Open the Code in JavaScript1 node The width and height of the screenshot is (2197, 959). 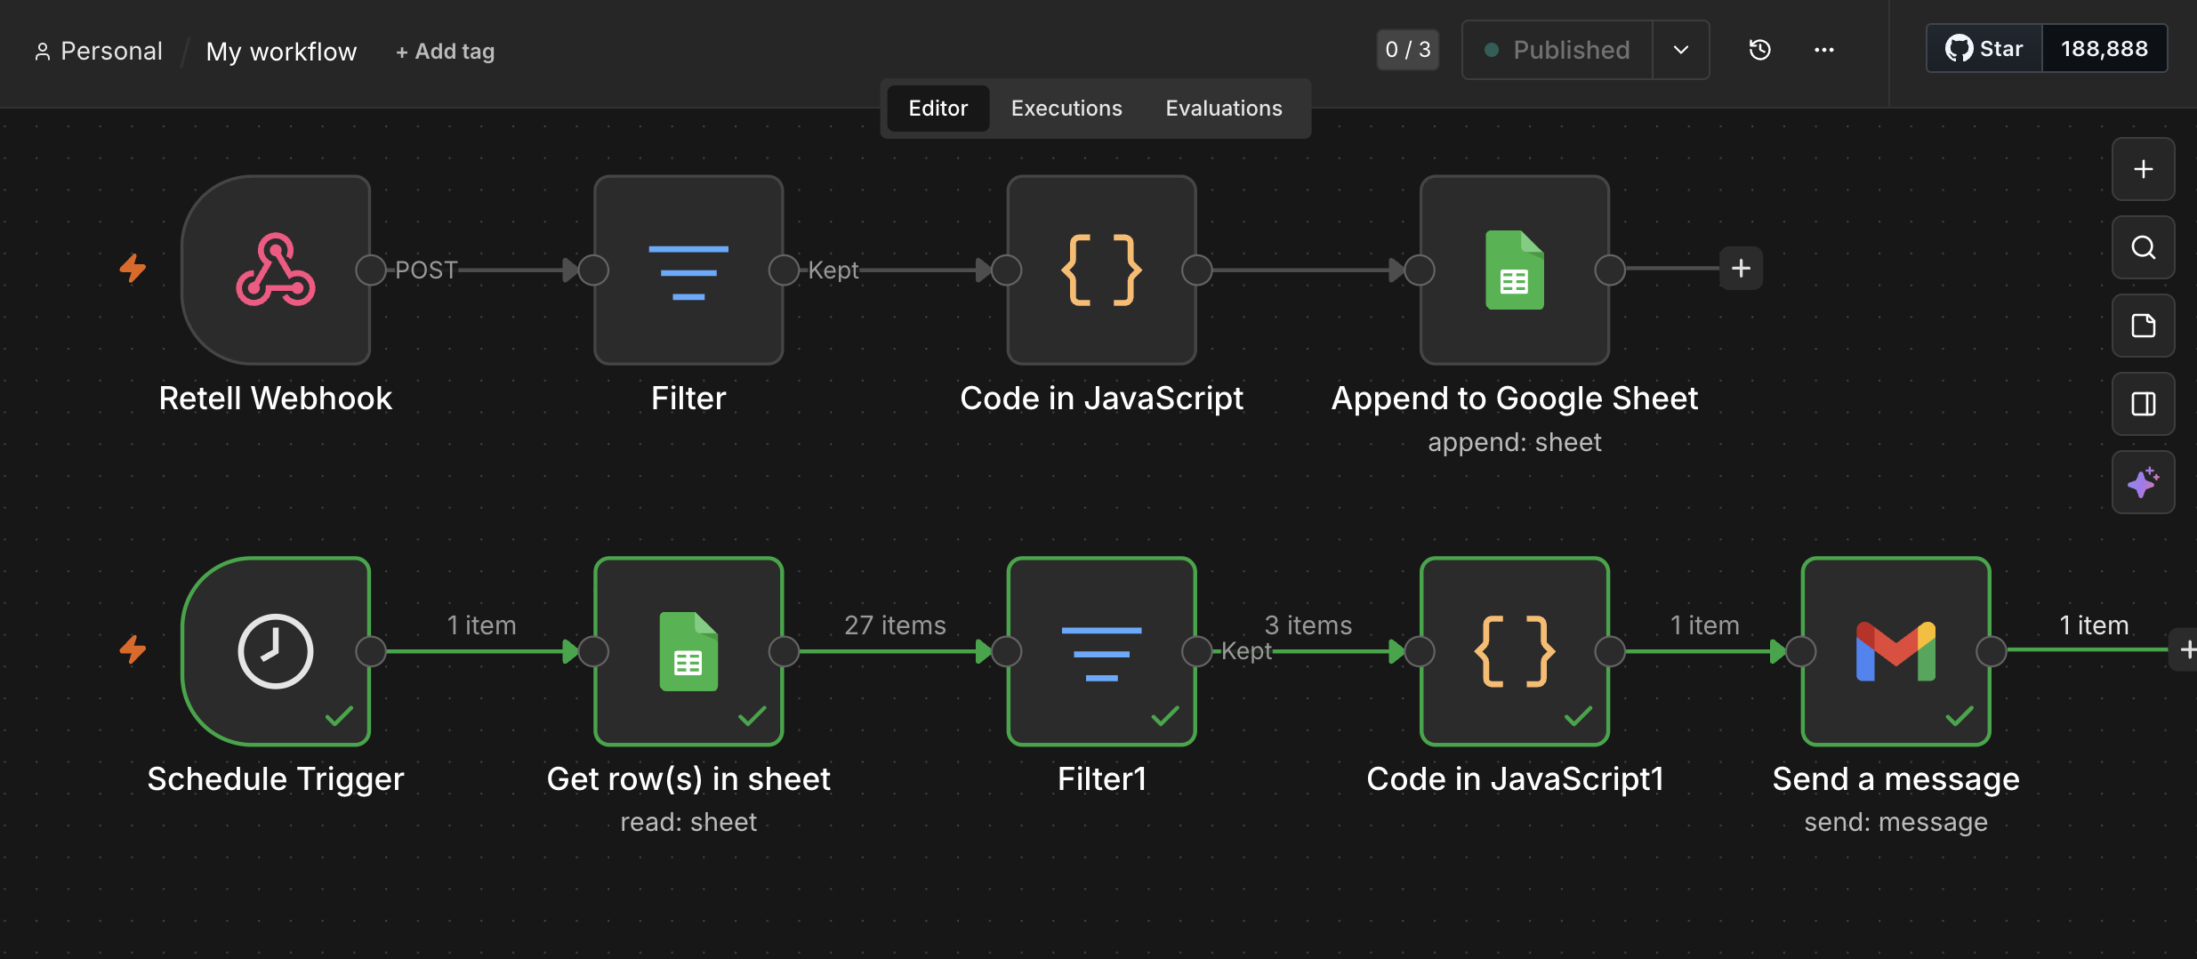tap(1515, 651)
